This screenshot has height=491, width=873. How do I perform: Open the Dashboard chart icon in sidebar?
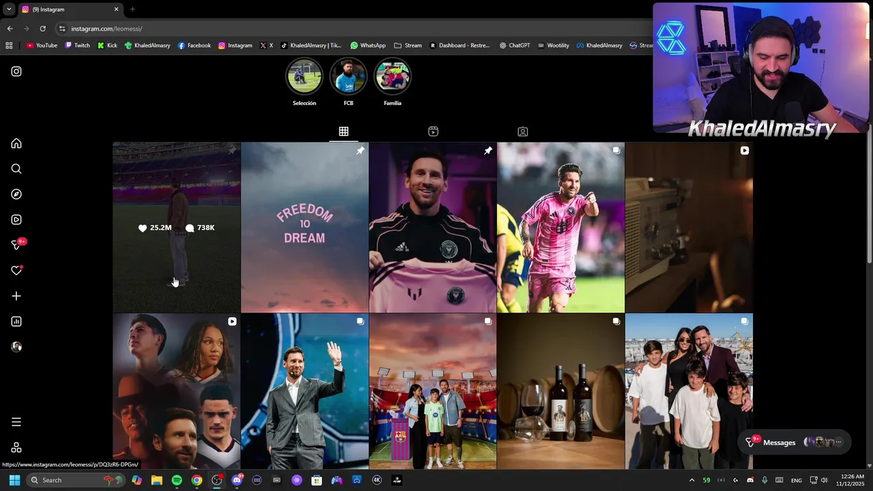click(16, 321)
